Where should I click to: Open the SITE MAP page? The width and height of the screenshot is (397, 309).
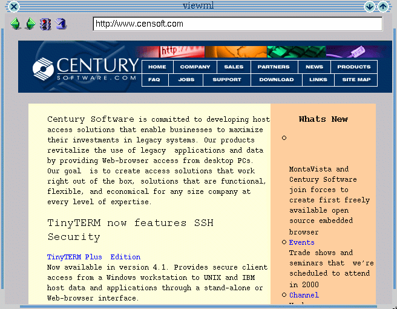(356, 79)
